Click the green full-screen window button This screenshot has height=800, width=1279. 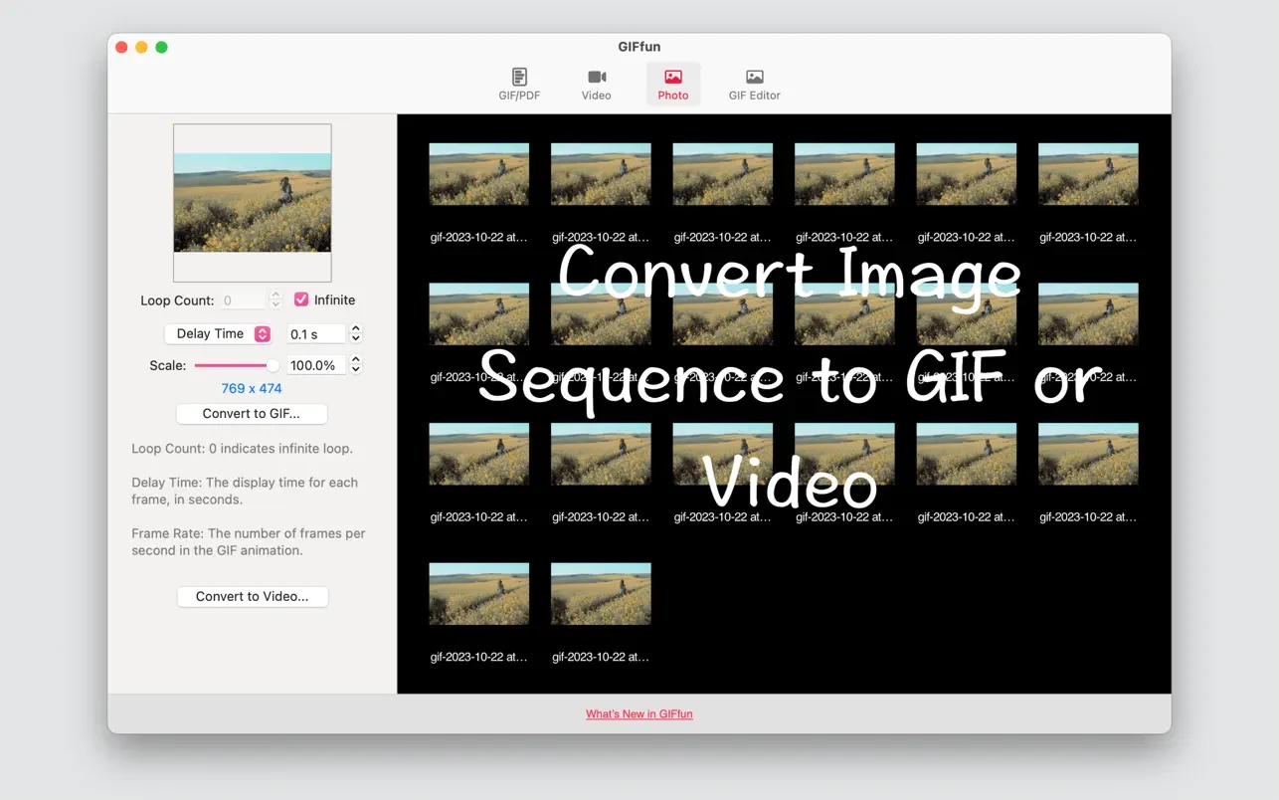tap(162, 48)
